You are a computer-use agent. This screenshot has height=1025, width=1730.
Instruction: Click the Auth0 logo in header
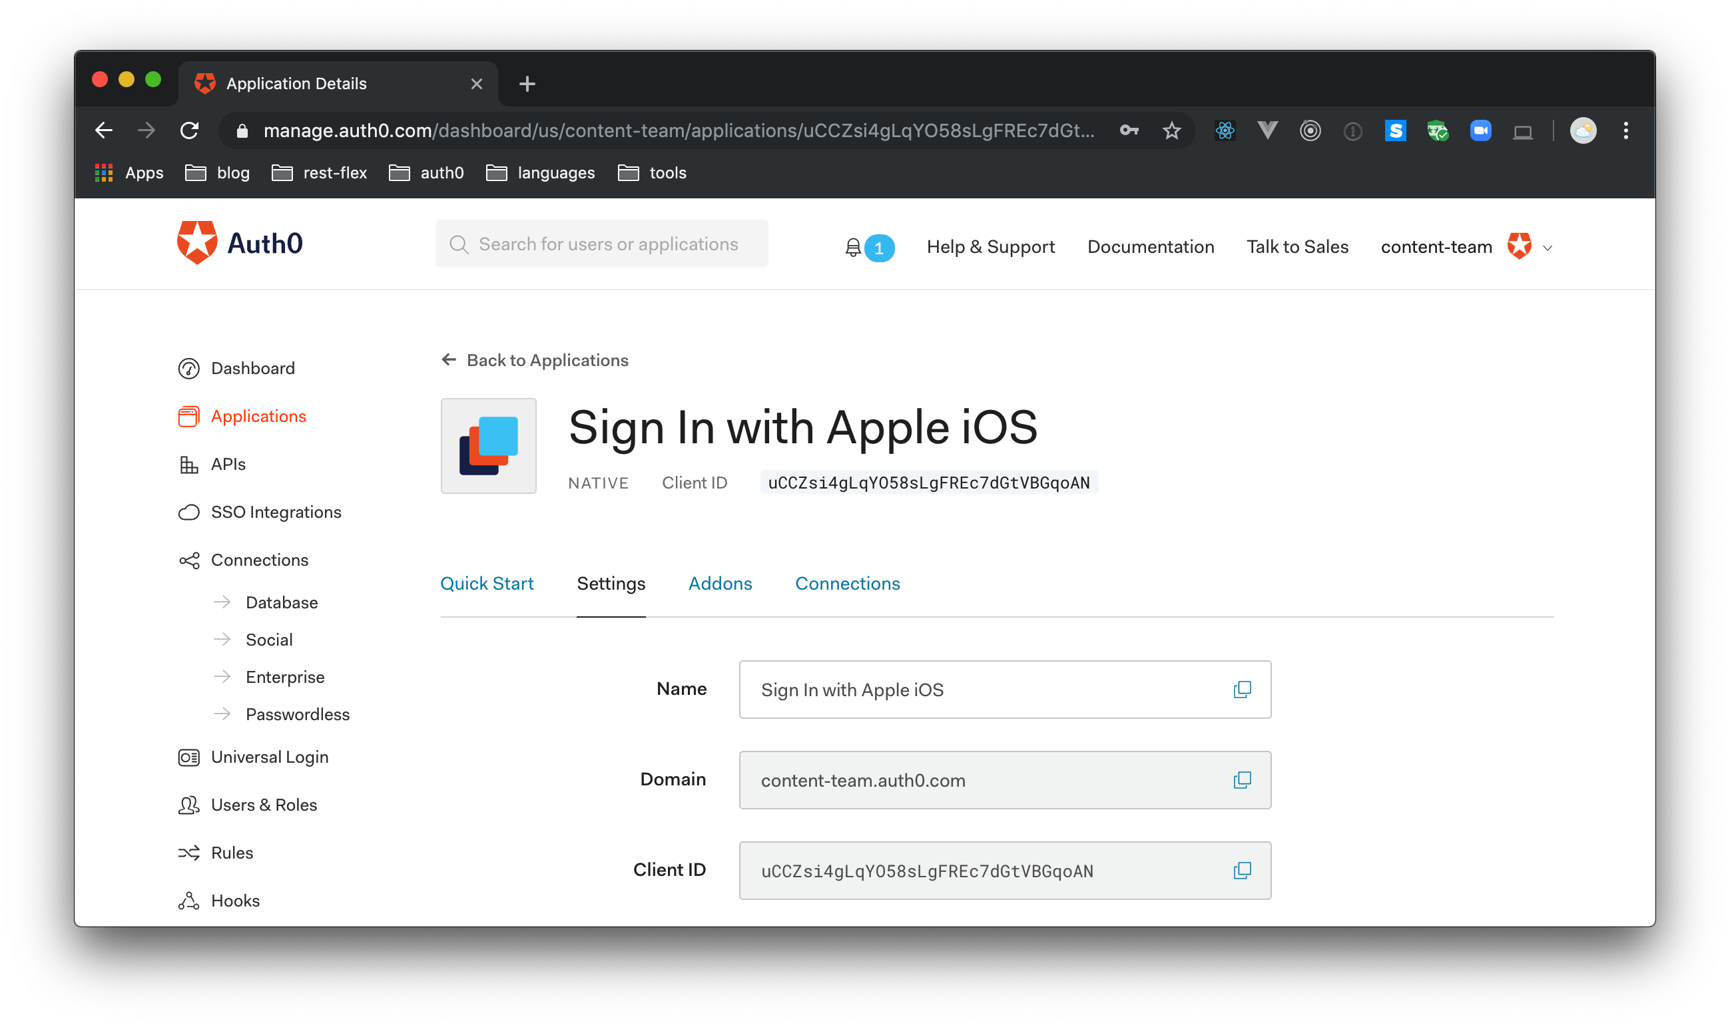[x=240, y=243]
